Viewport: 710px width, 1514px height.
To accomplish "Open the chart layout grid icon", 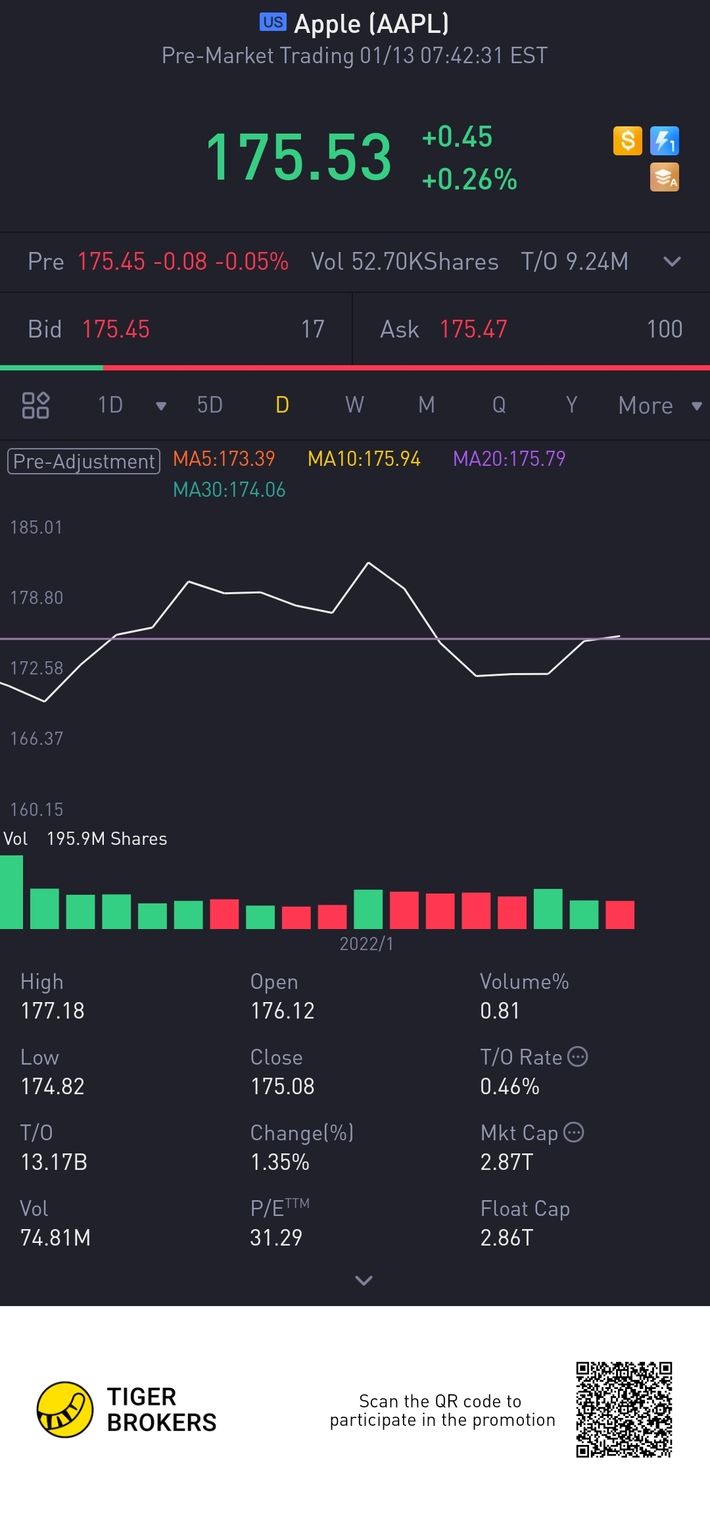I will tap(35, 405).
